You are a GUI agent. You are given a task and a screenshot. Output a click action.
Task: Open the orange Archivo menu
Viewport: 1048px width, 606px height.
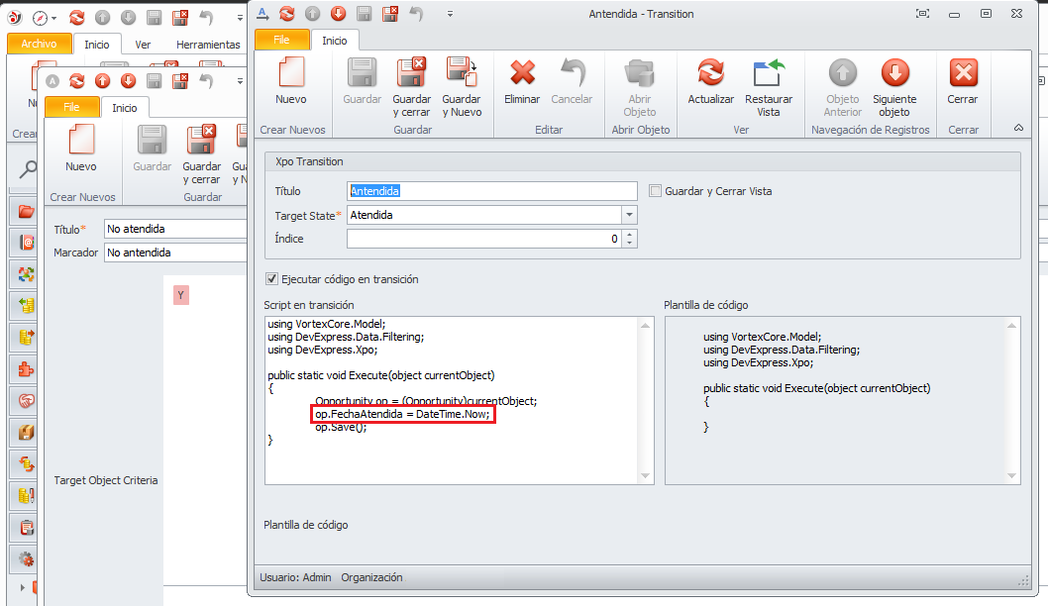tap(39, 45)
